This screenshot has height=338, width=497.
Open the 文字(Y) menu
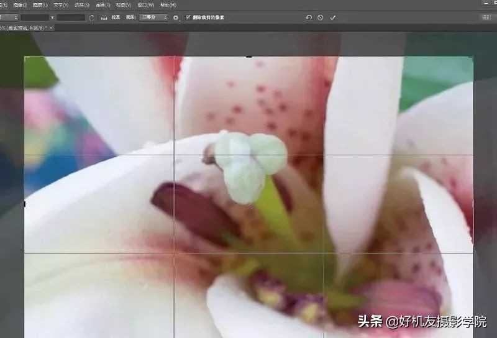coord(61,5)
